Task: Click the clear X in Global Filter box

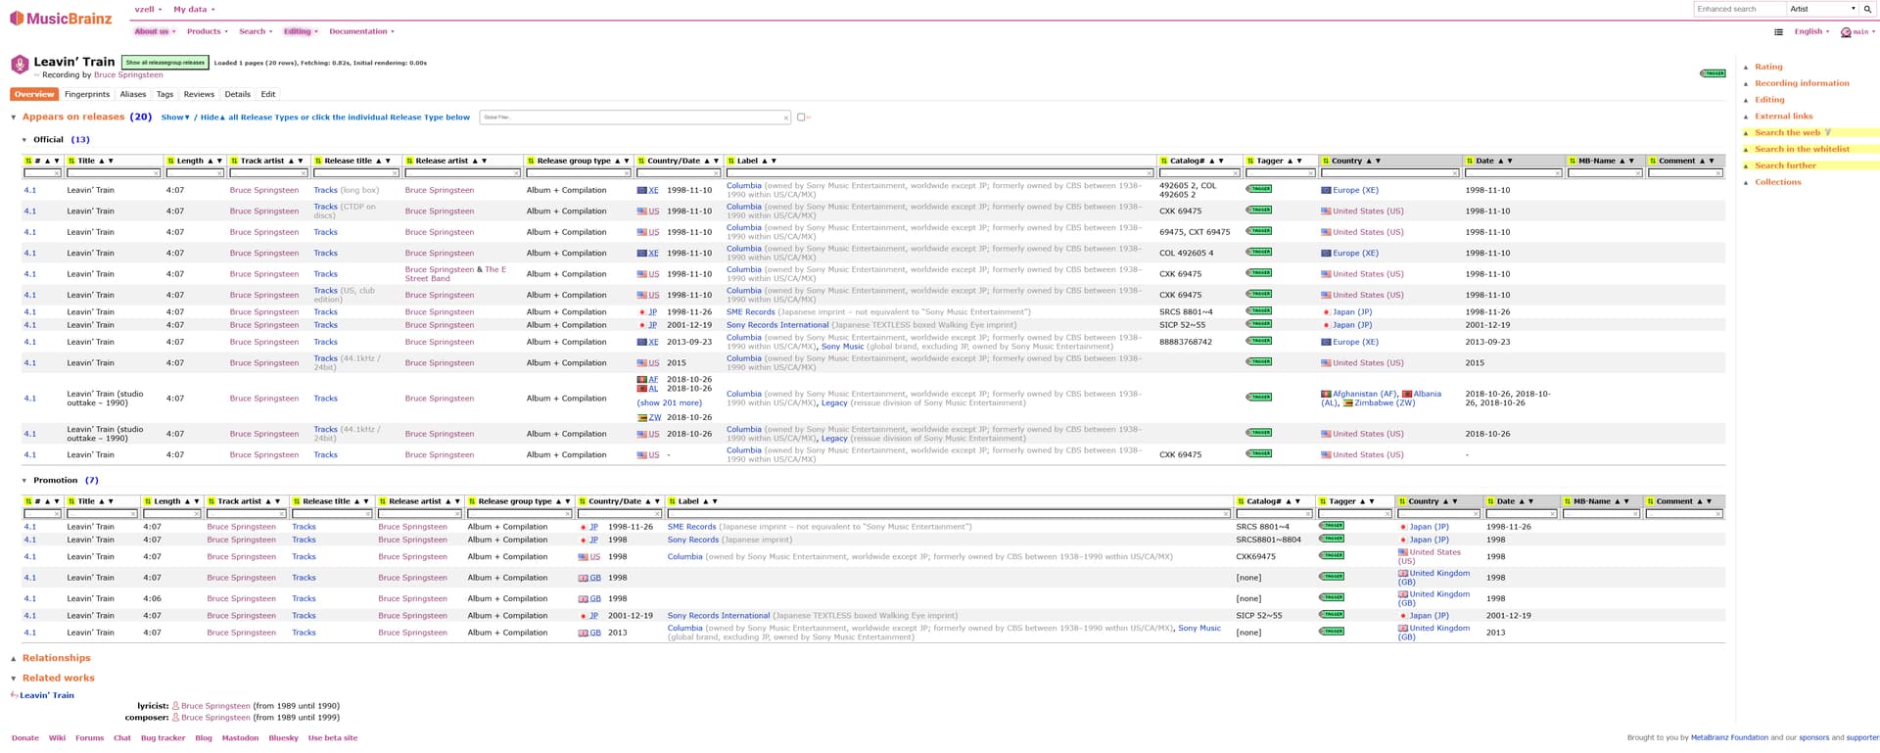Action: click(785, 118)
